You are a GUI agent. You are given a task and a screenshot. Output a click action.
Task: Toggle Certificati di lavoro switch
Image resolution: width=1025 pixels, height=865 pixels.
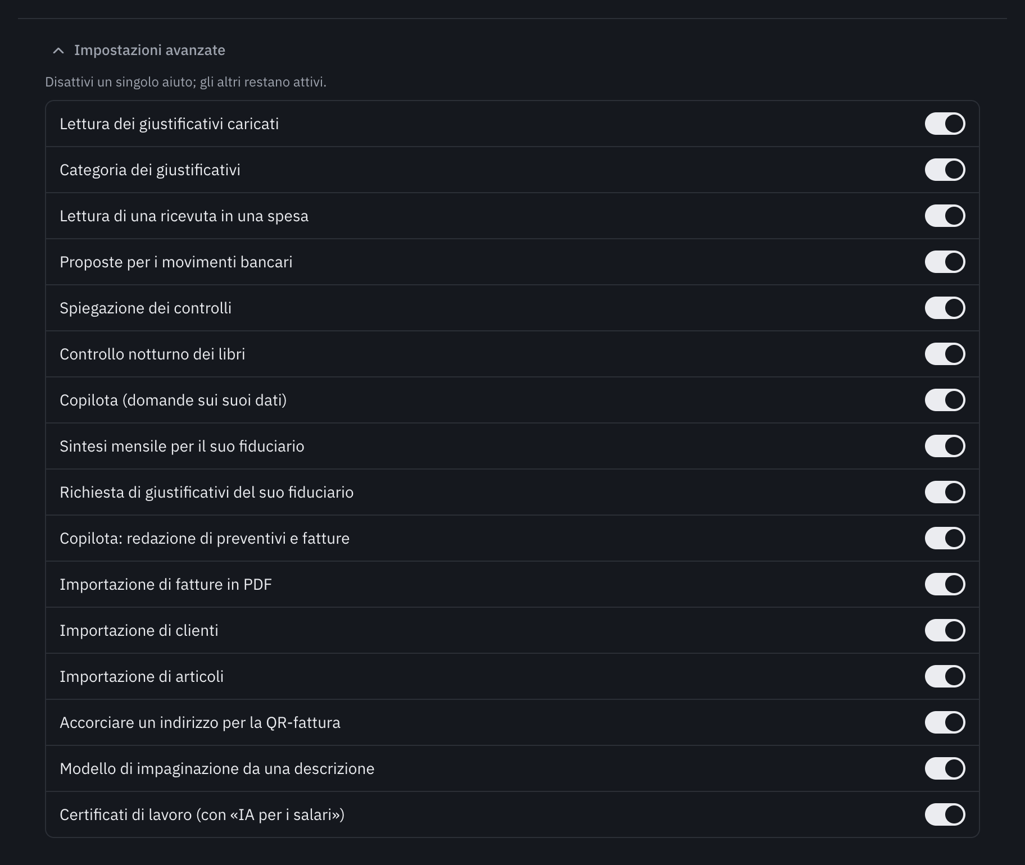coord(945,814)
